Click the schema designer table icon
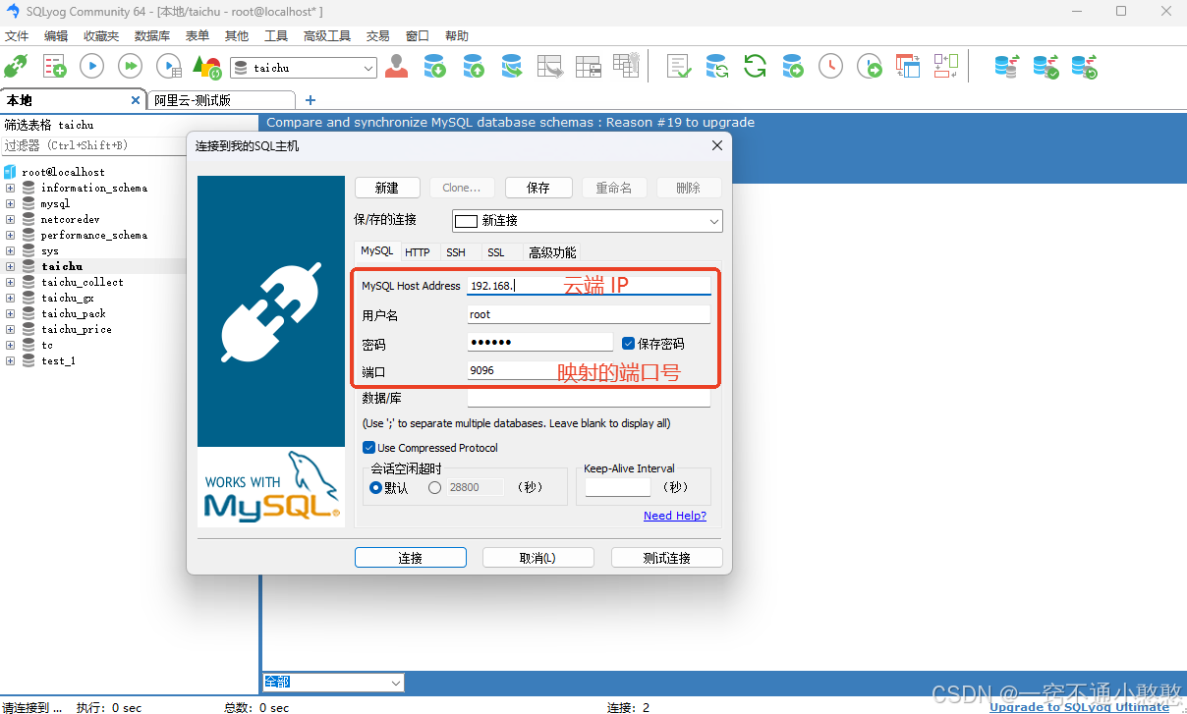 point(550,66)
